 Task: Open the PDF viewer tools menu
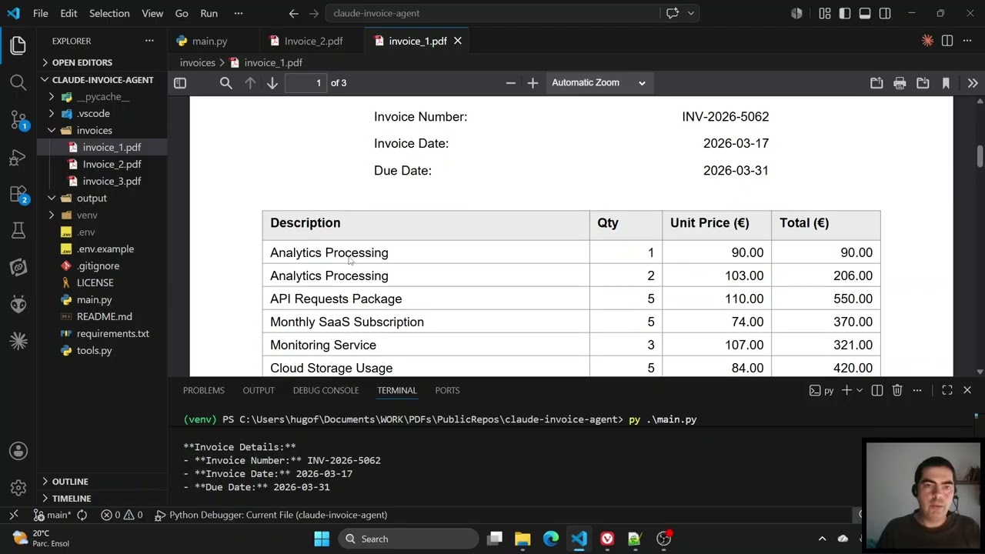(x=973, y=83)
